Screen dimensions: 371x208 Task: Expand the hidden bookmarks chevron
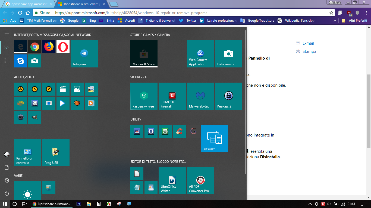click(334, 21)
